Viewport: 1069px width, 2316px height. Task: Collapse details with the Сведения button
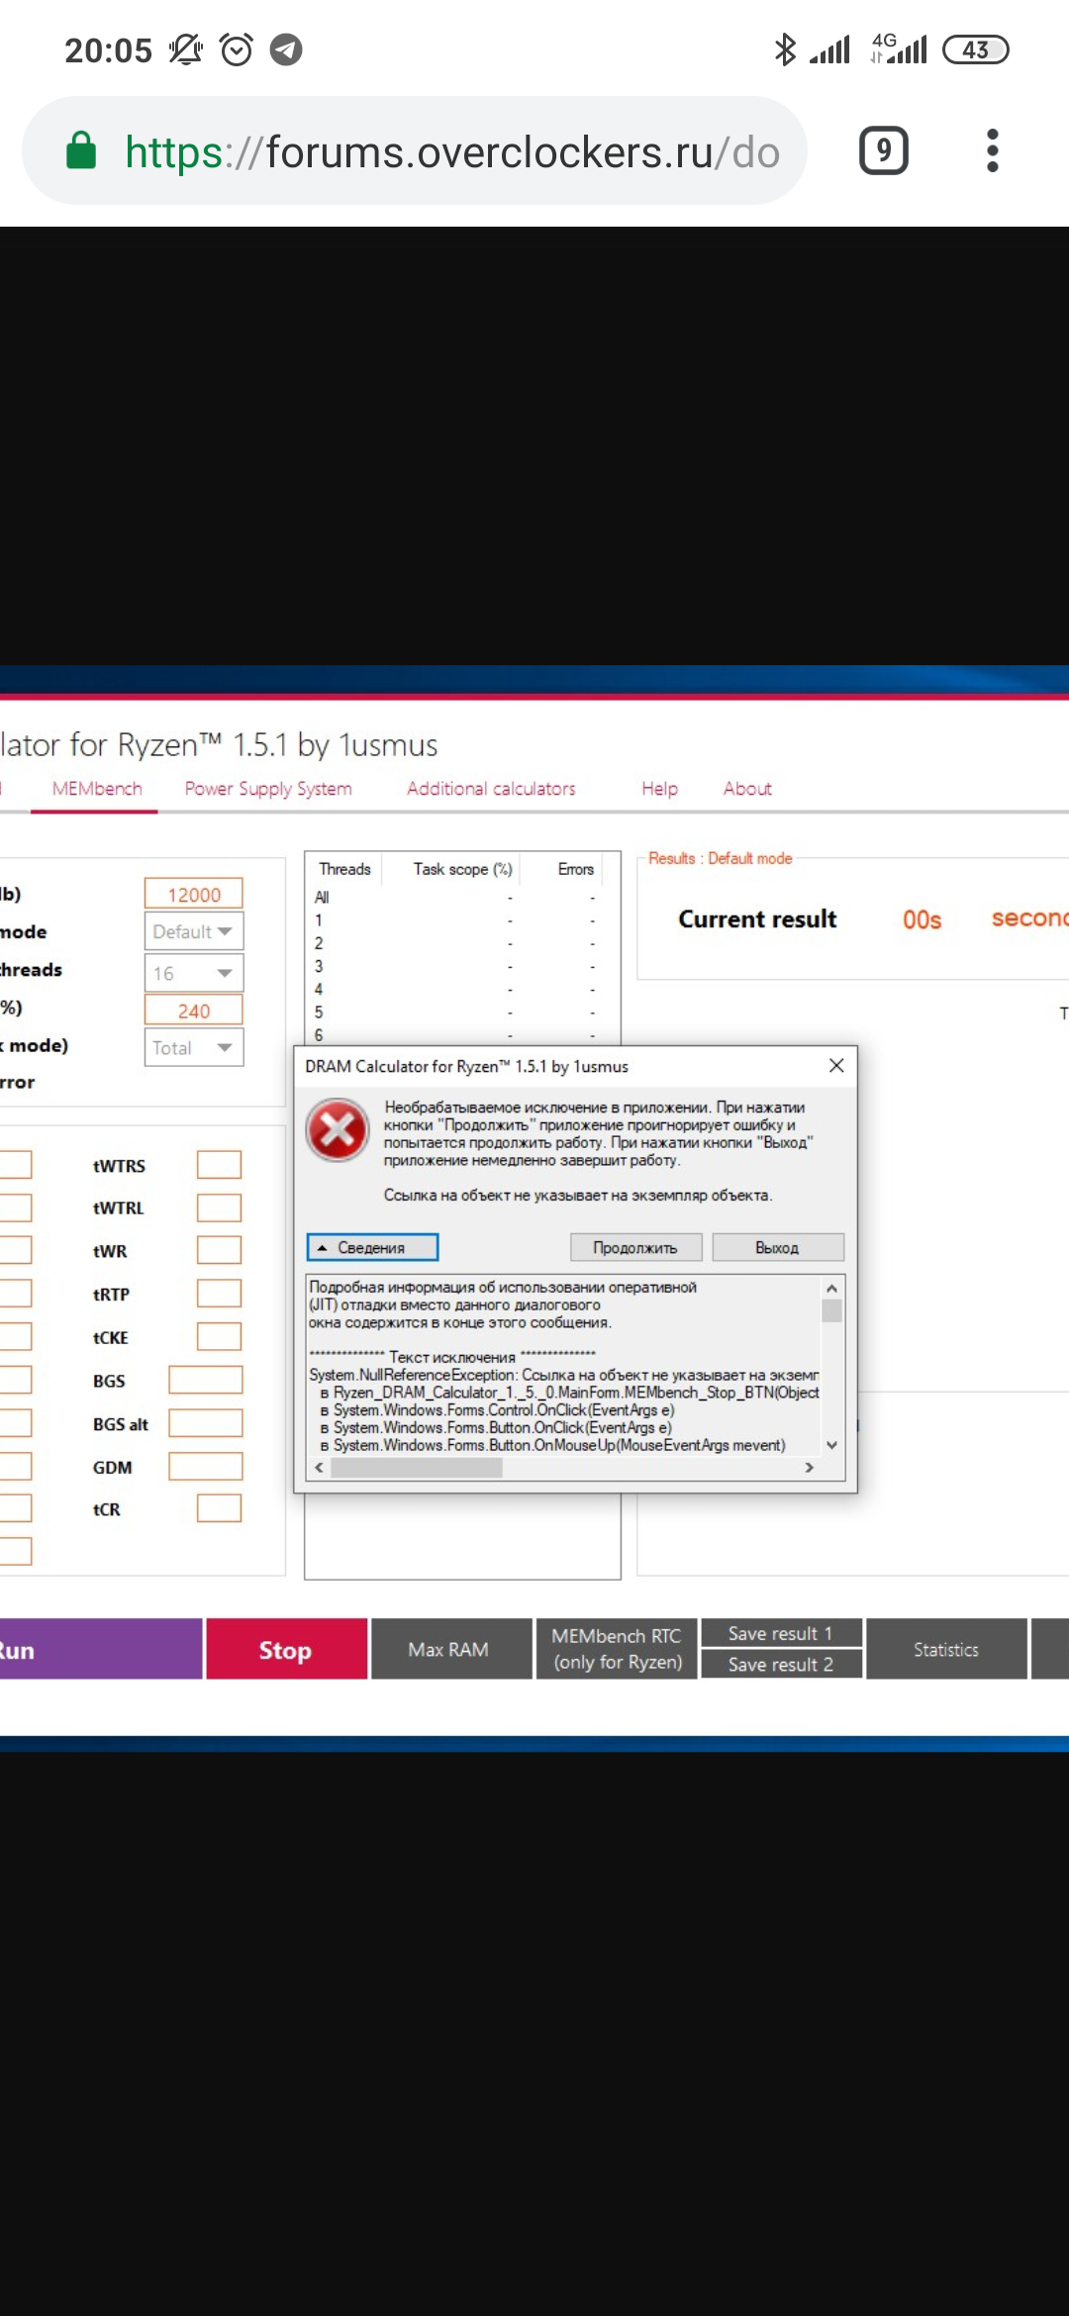coord(372,1247)
